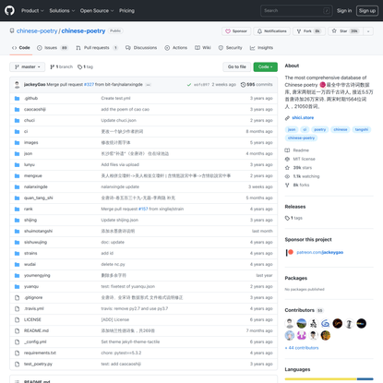Screen dimensions: 383x383
Task: Open the youmengying folder icon
Action: click(x=18, y=276)
